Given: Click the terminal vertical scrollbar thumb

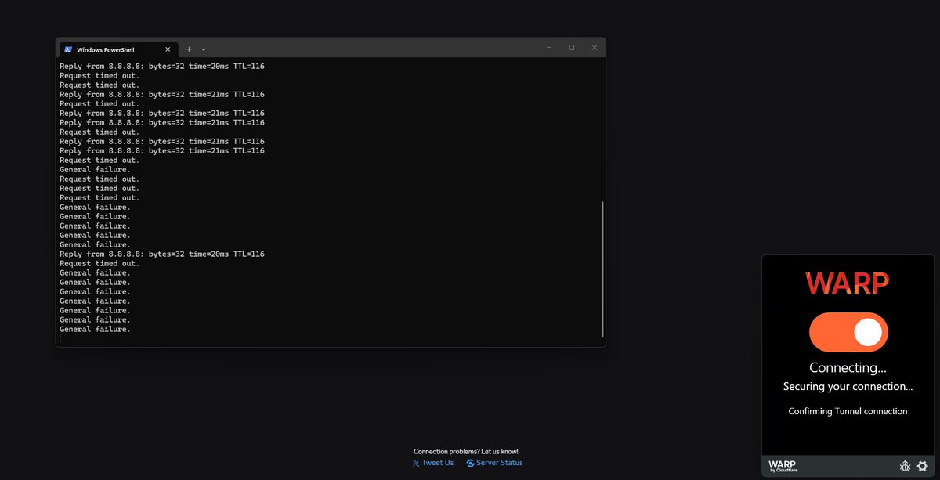Looking at the screenshot, I should click(x=603, y=269).
